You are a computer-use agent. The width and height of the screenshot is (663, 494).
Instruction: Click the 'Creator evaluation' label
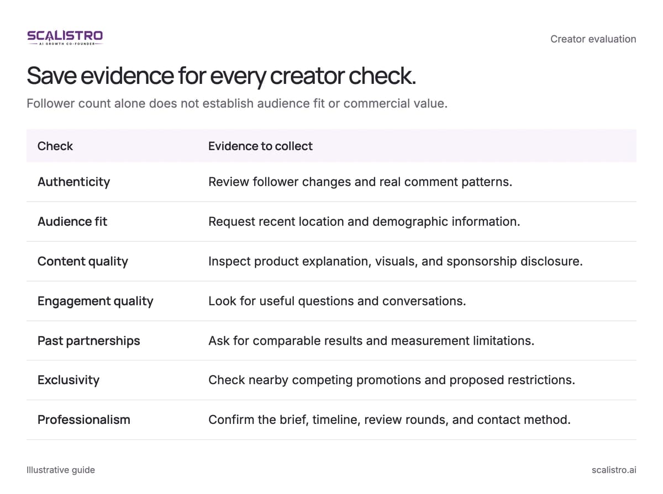coord(593,39)
